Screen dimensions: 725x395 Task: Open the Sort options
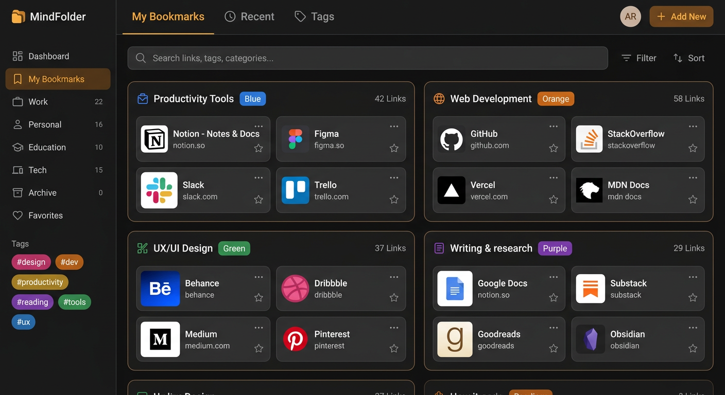pyautogui.click(x=689, y=58)
